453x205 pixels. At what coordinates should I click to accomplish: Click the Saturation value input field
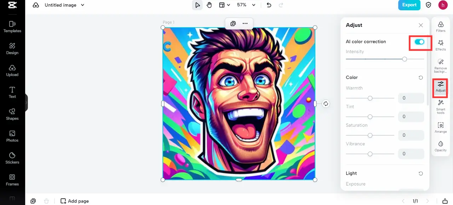pos(411,135)
